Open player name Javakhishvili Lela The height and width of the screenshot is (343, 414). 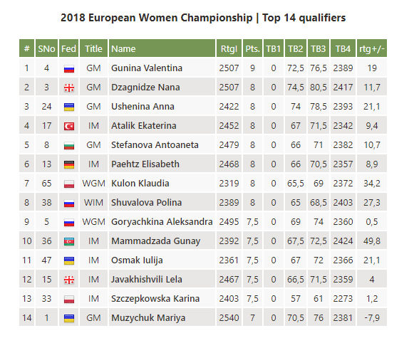pos(147,279)
